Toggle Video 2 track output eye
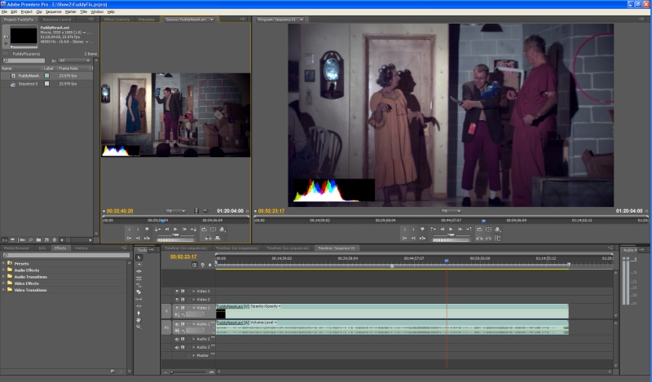Image resolution: width=652 pixels, height=382 pixels. coord(177,300)
